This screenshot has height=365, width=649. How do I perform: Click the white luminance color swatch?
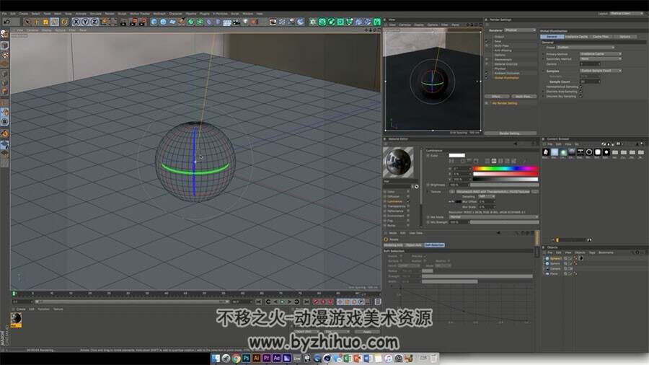click(x=457, y=156)
